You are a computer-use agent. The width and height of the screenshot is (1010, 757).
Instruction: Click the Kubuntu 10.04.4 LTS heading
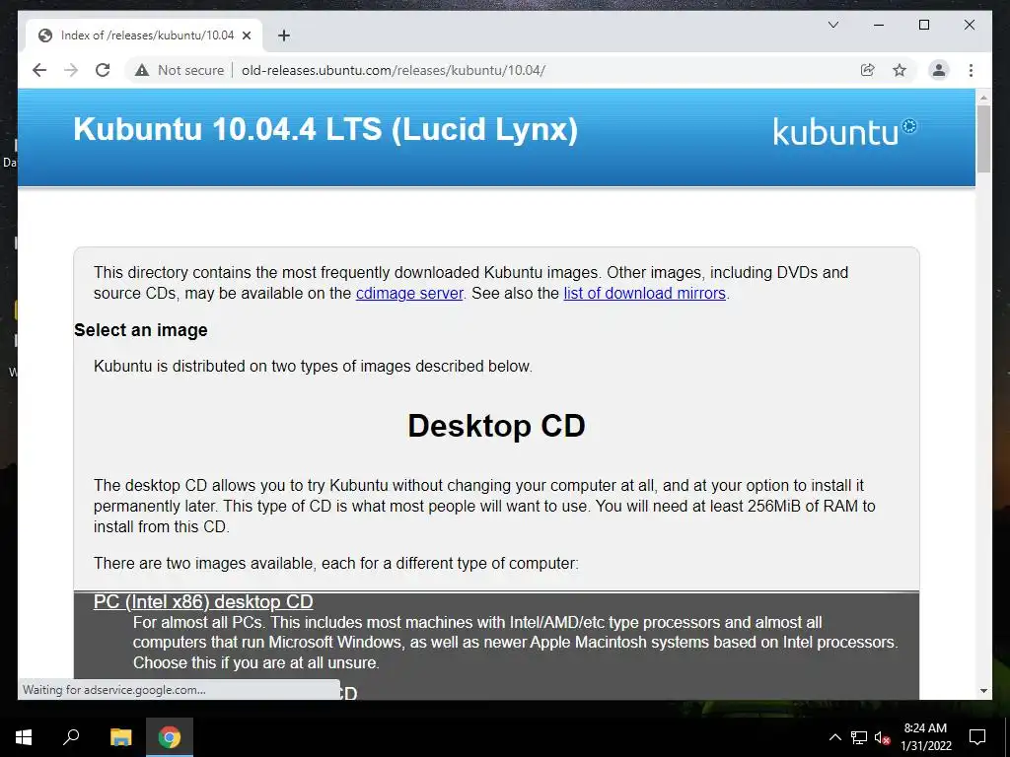pyautogui.click(x=325, y=129)
